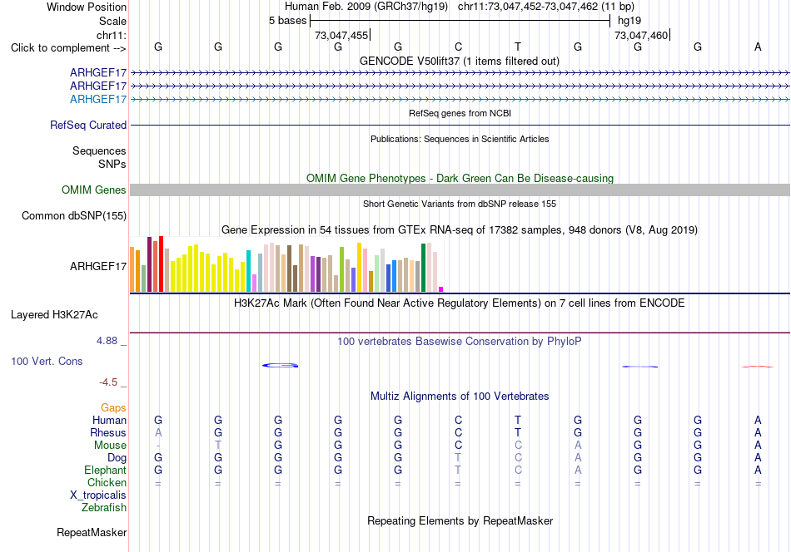This screenshot has height=552, width=791.
Task: Open the OMIM Genes track label
Action: pos(93,190)
